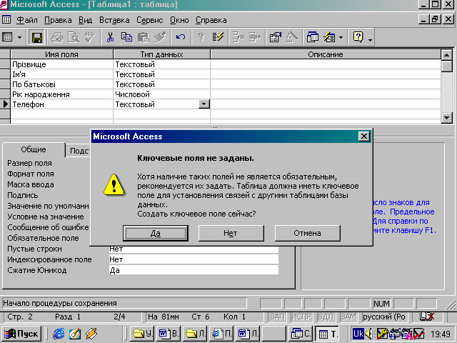Click the Описание column header
This screenshot has width=457, height=343.
coord(326,54)
